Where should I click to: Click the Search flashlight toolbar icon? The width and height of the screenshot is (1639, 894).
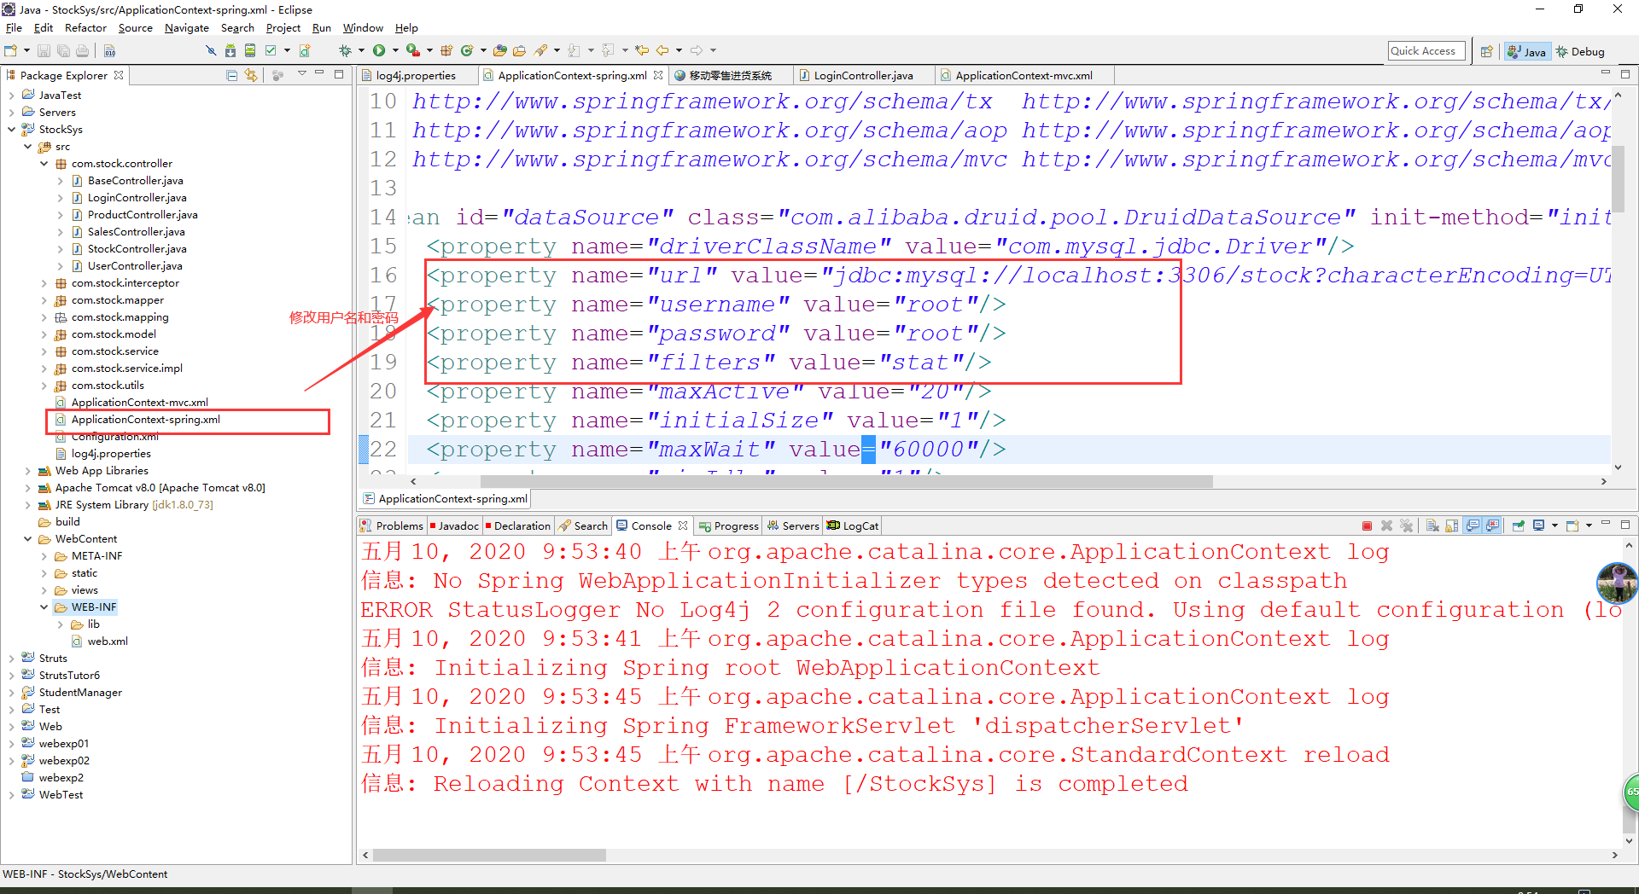(541, 51)
